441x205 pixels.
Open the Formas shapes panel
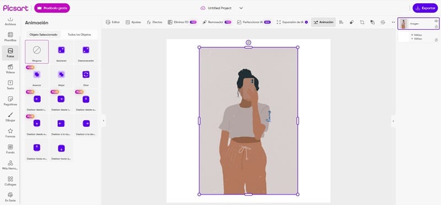(x=10, y=133)
